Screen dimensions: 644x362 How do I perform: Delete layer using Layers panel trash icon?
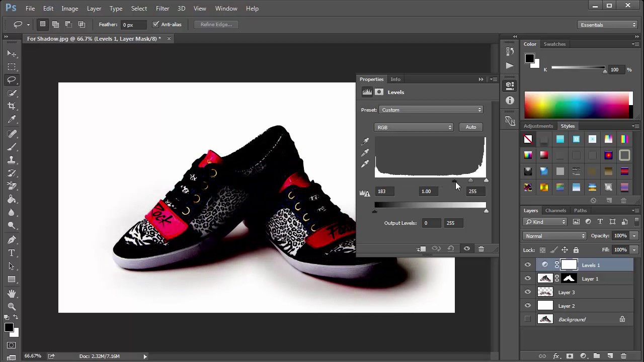(x=623, y=356)
